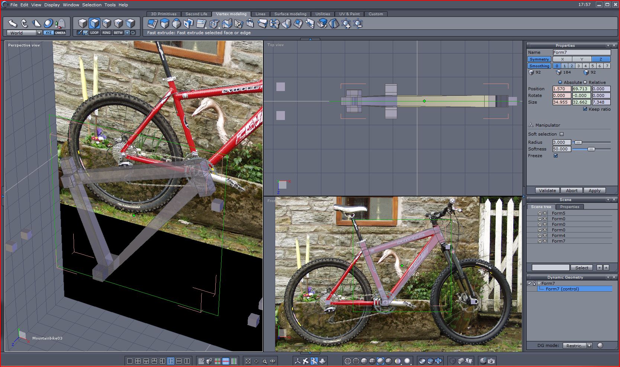Open the Selection menu
The width and height of the screenshot is (620, 367).
91,5
